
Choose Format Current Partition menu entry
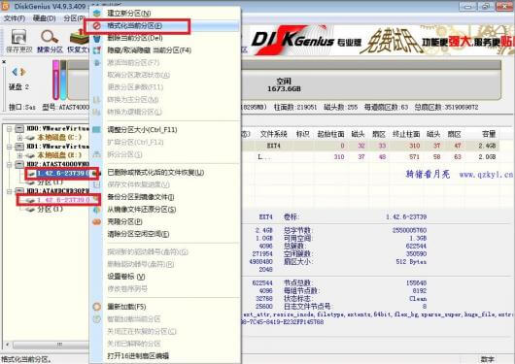point(135,25)
